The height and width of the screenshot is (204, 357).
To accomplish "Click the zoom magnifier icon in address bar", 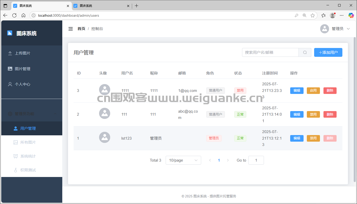I will [305, 15].
